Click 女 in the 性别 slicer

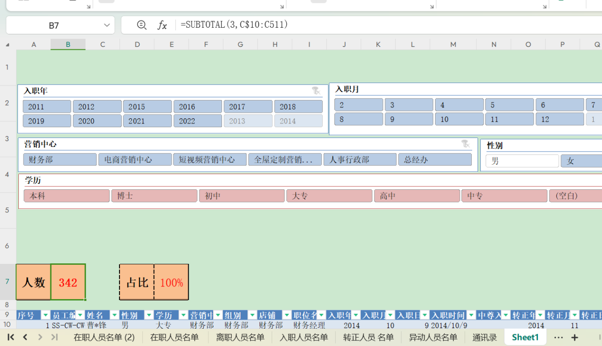pos(581,161)
